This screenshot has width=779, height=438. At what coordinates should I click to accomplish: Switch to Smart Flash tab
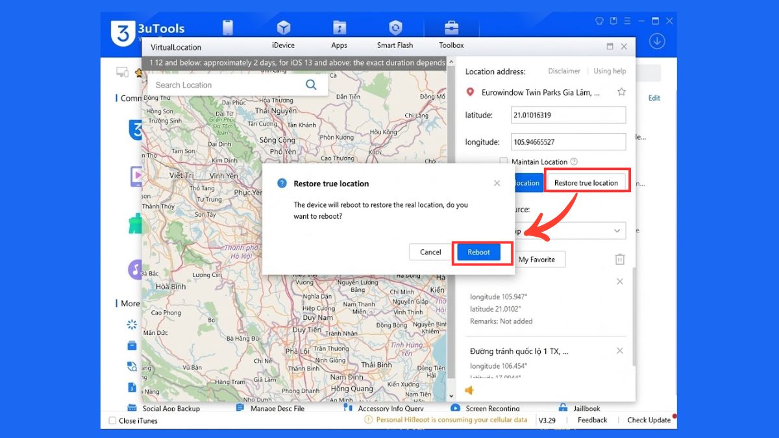395,45
